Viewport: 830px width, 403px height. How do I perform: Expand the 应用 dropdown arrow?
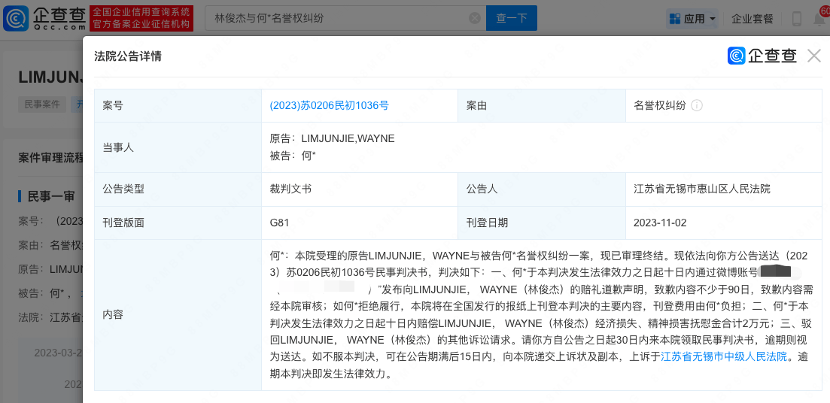tap(713, 19)
